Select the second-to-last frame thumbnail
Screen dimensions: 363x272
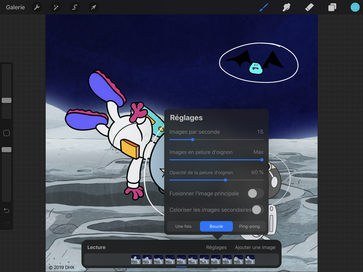click(239, 260)
